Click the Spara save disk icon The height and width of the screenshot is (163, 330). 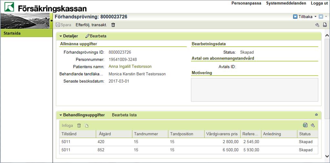coord(57,25)
